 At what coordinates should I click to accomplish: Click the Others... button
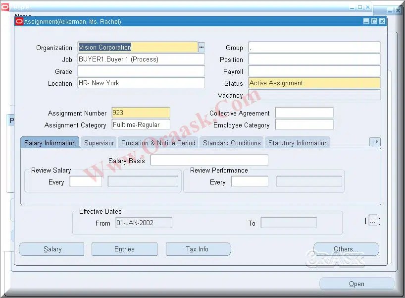[346, 249]
